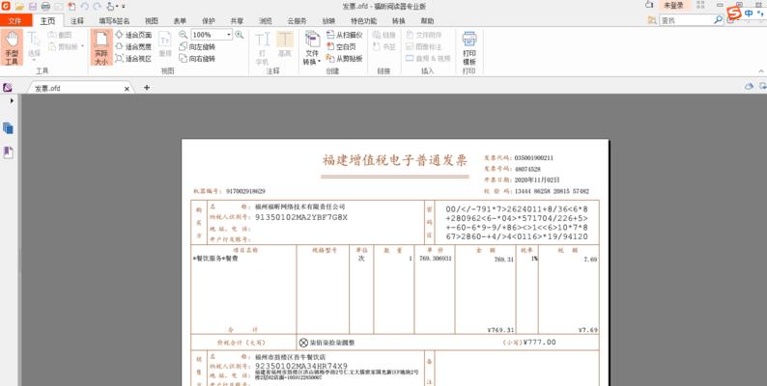Select the 手型工具 hand tool

12,47
